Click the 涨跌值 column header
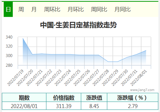This screenshot has width=160, height=112. coord(94,97)
